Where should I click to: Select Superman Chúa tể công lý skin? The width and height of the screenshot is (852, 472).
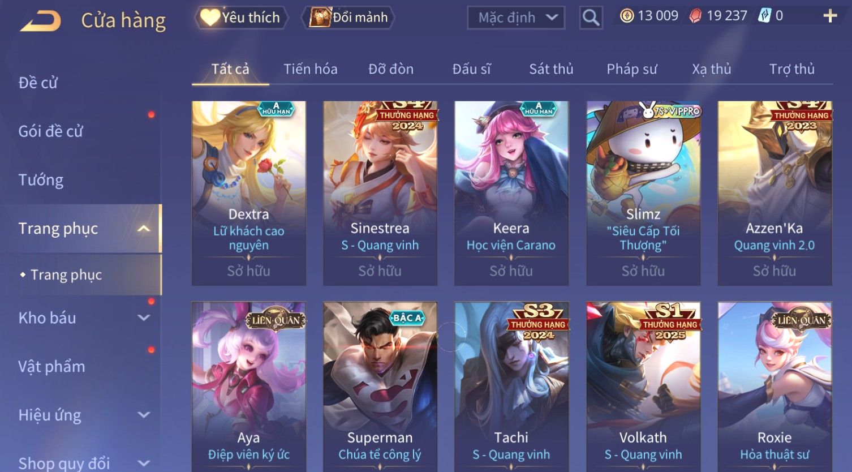(380, 387)
